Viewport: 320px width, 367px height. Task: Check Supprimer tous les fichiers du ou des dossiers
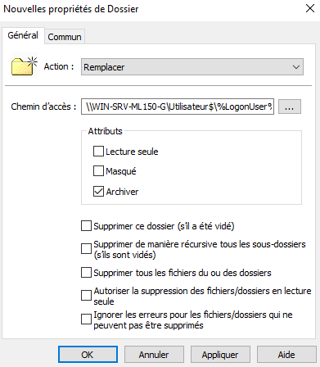86,273
